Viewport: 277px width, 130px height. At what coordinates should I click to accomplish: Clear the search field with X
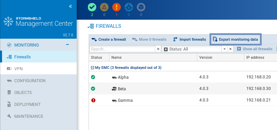pyautogui.click(x=158, y=49)
